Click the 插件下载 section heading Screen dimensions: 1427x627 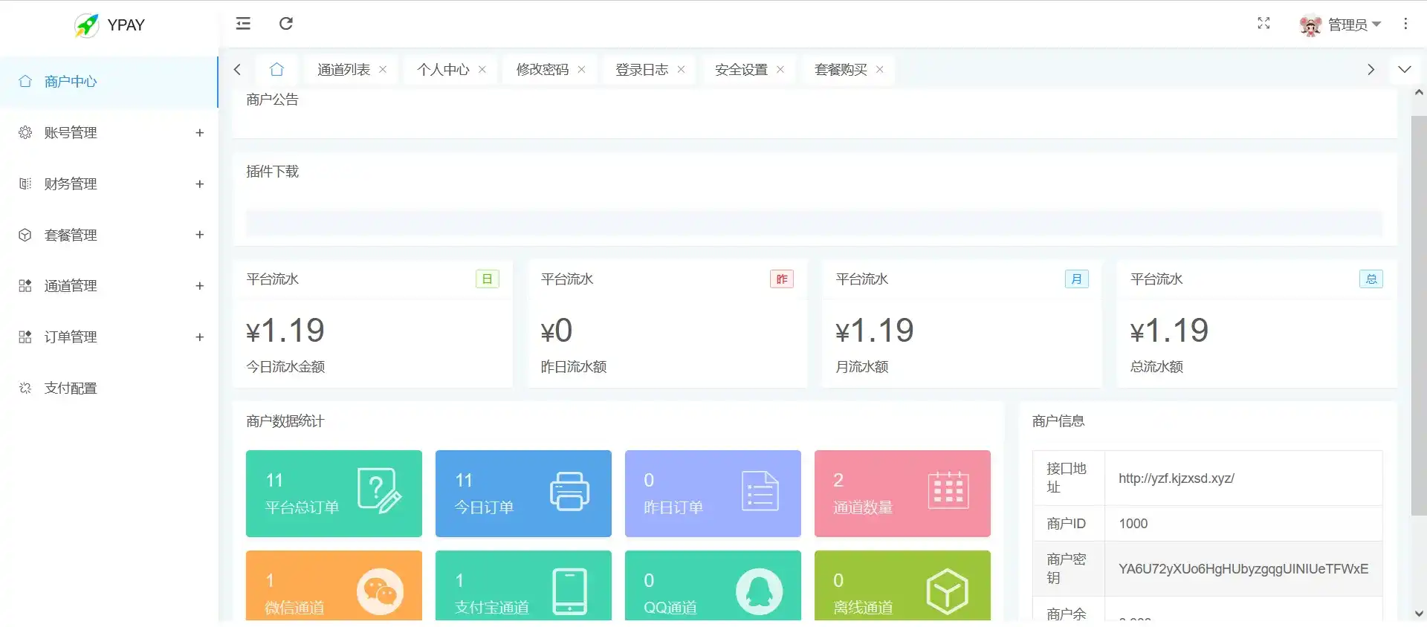pos(273,172)
